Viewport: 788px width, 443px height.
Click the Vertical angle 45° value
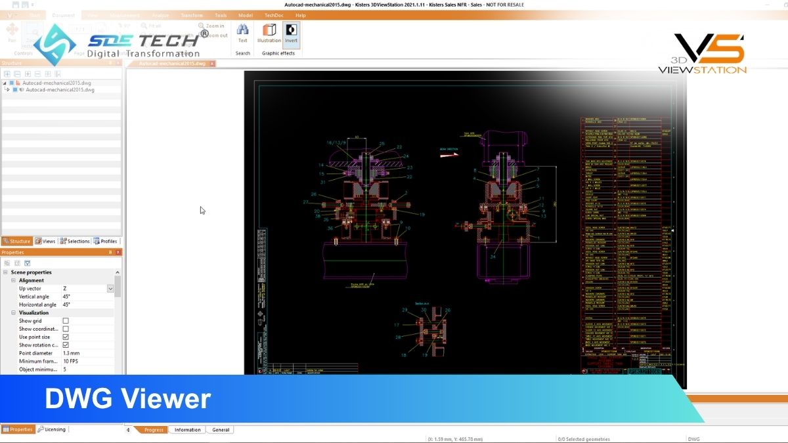(66, 297)
